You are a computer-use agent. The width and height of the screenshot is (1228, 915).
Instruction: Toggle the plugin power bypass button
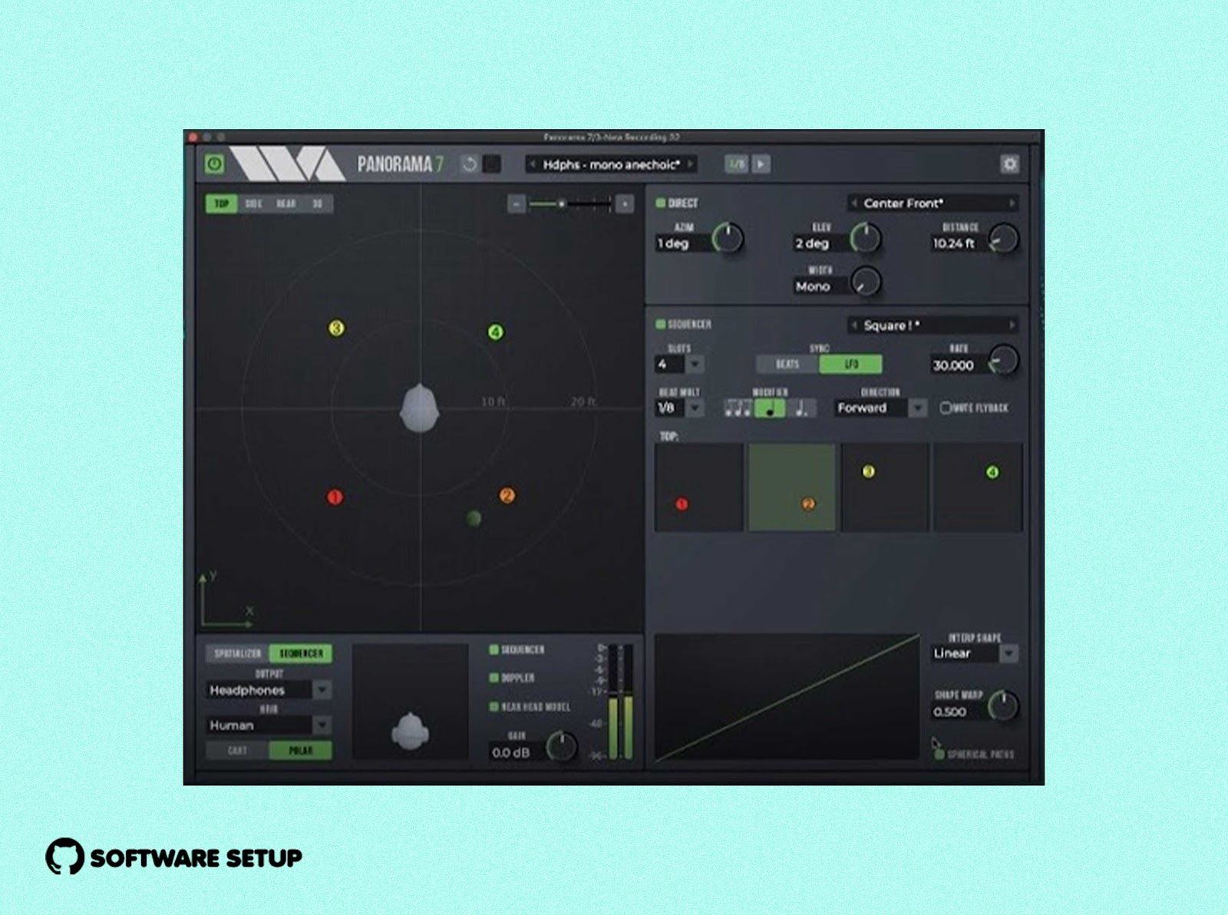[x=214, y=164]
